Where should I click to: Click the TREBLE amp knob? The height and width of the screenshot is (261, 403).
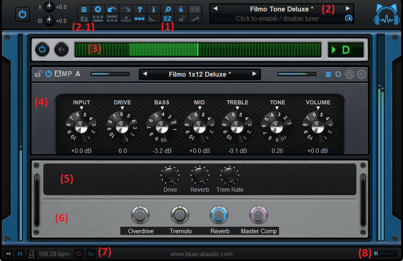point(237,127)
